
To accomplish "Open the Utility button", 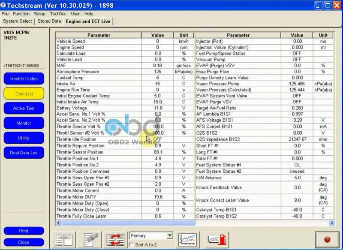I will point(24,138).
